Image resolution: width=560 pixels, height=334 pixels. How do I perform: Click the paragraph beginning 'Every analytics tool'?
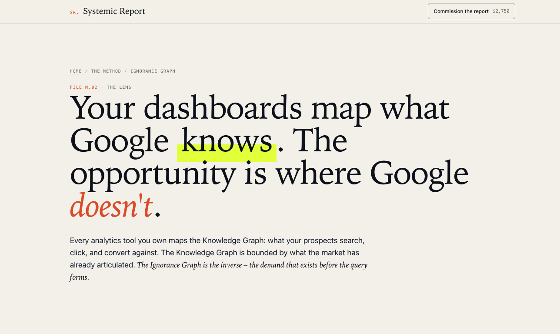coord(218,259)
